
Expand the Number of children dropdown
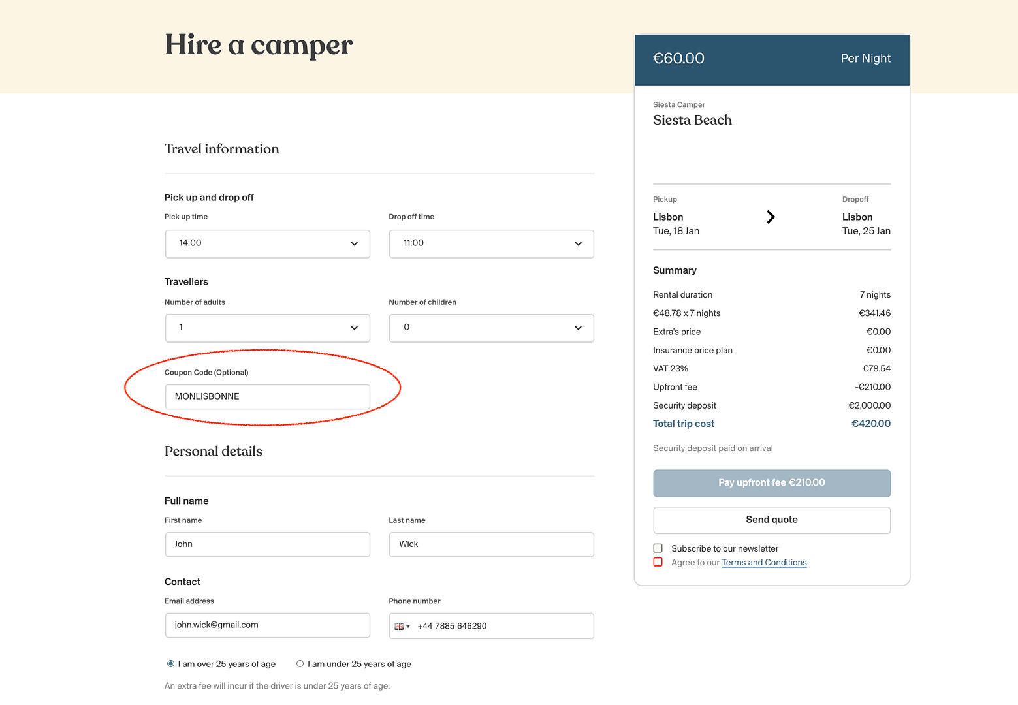491,328
